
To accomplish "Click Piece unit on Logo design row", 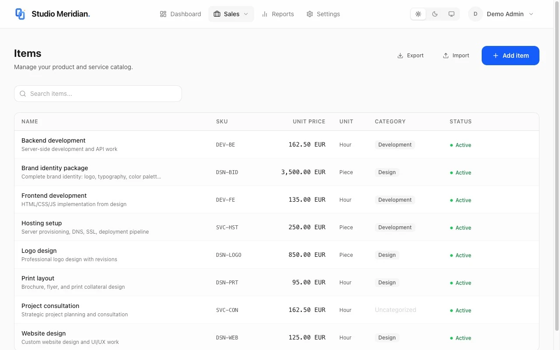I will pyautogui.click(x=346, y=255).
